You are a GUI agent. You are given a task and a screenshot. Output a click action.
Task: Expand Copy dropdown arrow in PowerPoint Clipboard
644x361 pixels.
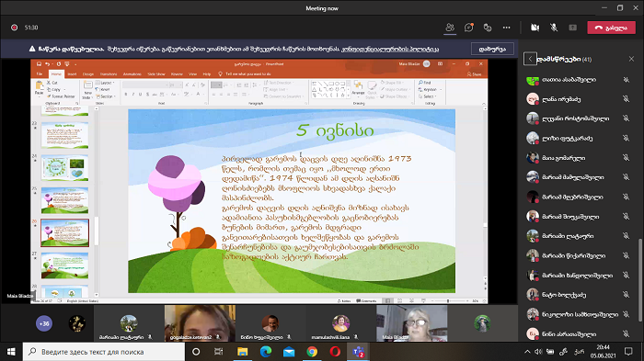click(x=65, y=89)
